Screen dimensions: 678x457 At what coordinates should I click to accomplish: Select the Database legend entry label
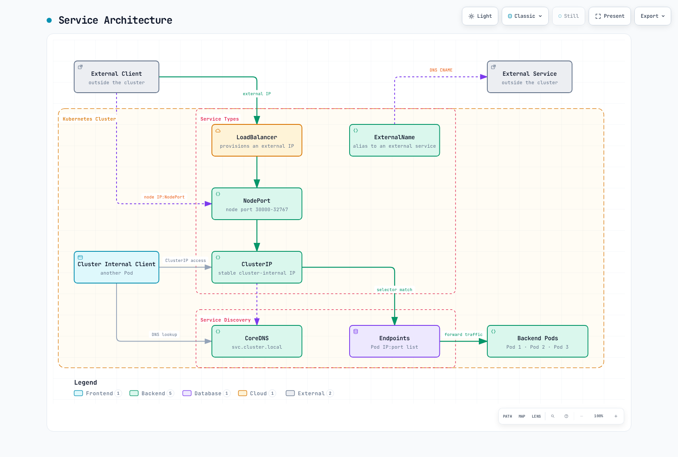[x=208, y=394]
